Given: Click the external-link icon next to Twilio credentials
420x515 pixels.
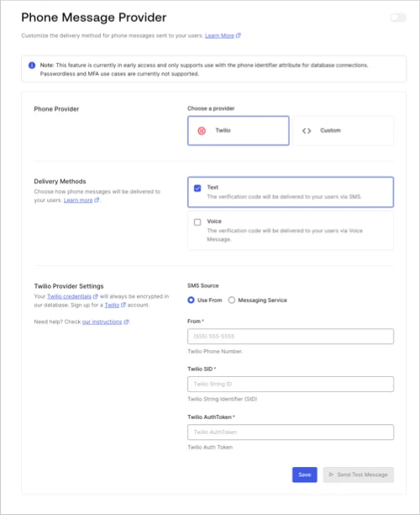Looking at the screenshot, I should point(96,296).
